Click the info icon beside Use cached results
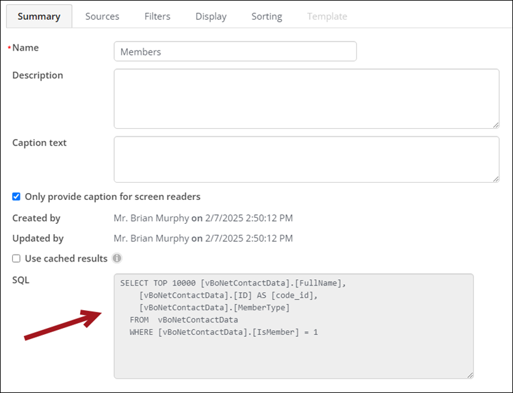Viewport: 513px width, 393px height. (117, 258)
